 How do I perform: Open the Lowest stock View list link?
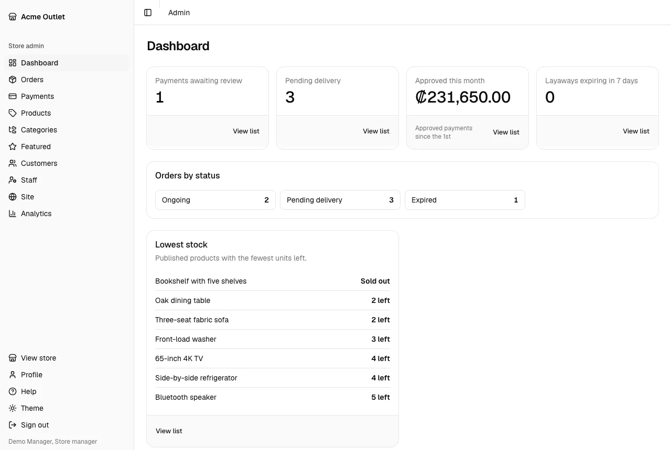pos(169,431)
